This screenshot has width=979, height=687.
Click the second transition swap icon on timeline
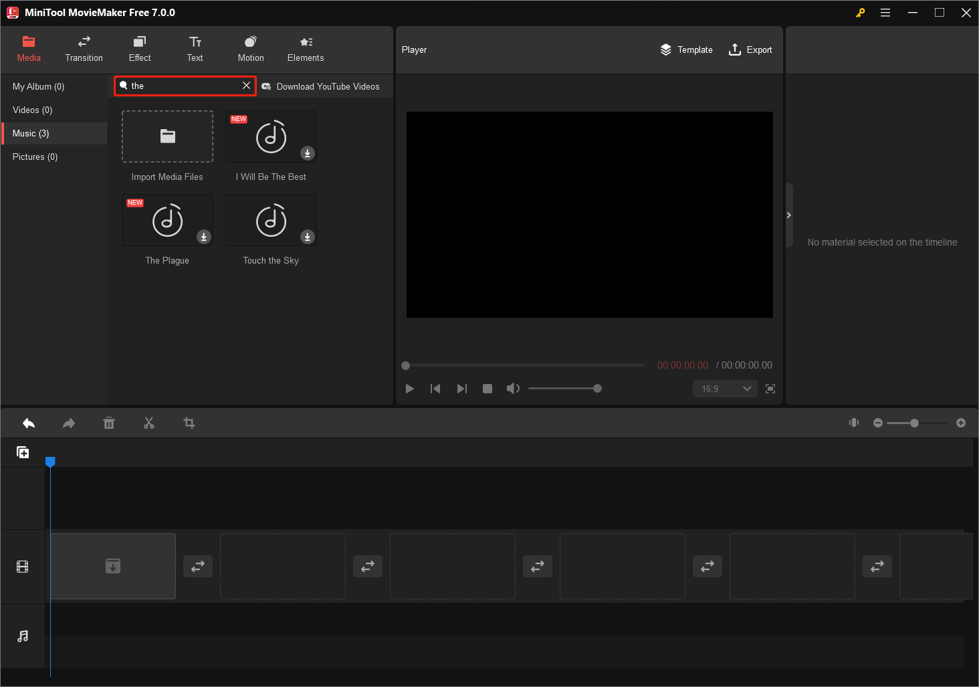coord(368,566)
